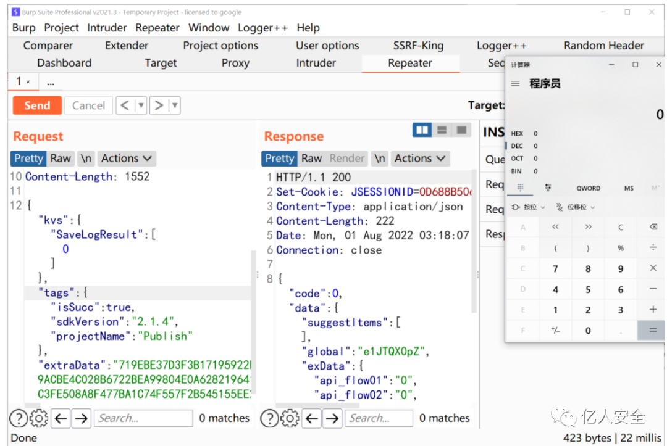The height and width of the screenshot is (446, 667).
Task: Click calculator plus/minus sign key
Action: 555,330
